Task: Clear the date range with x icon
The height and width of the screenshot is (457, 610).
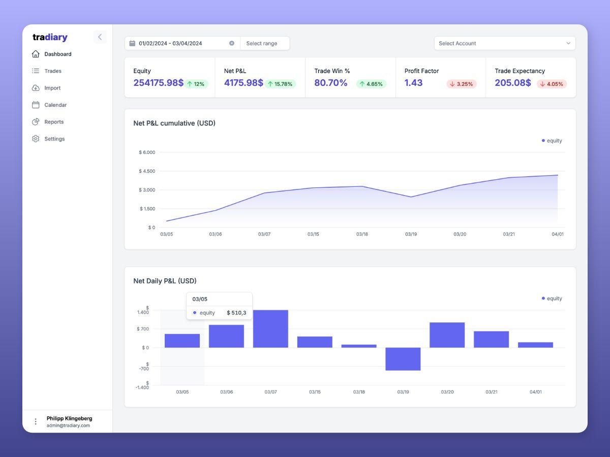Action: pos(232,43)
